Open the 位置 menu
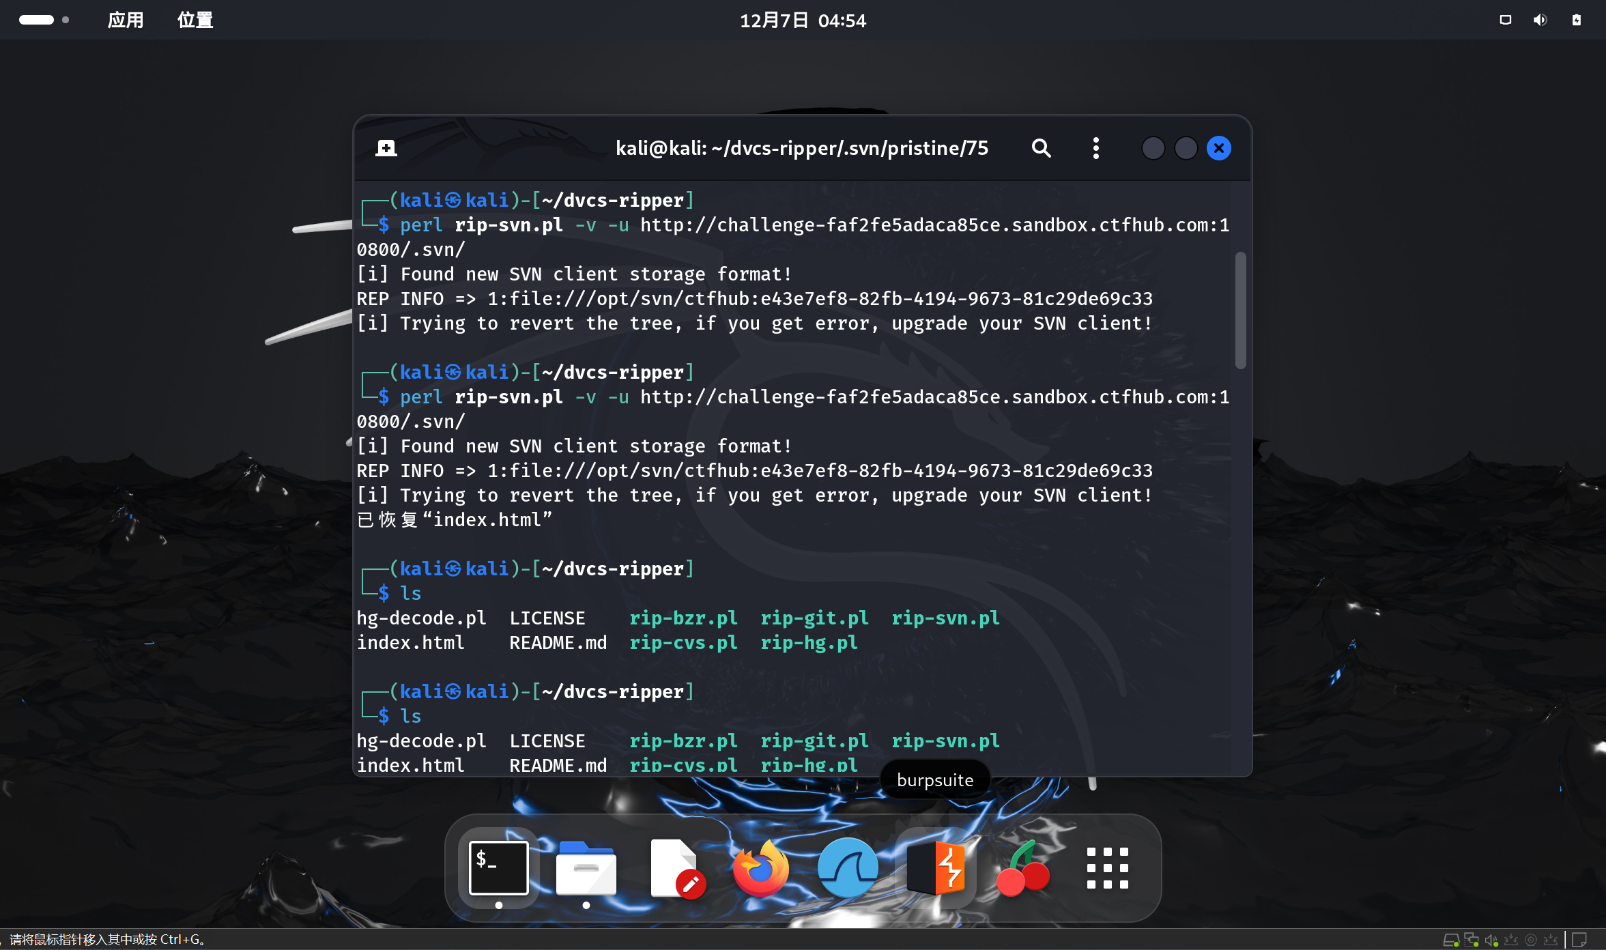1606x950 pixels. click(x=195, y=20)
